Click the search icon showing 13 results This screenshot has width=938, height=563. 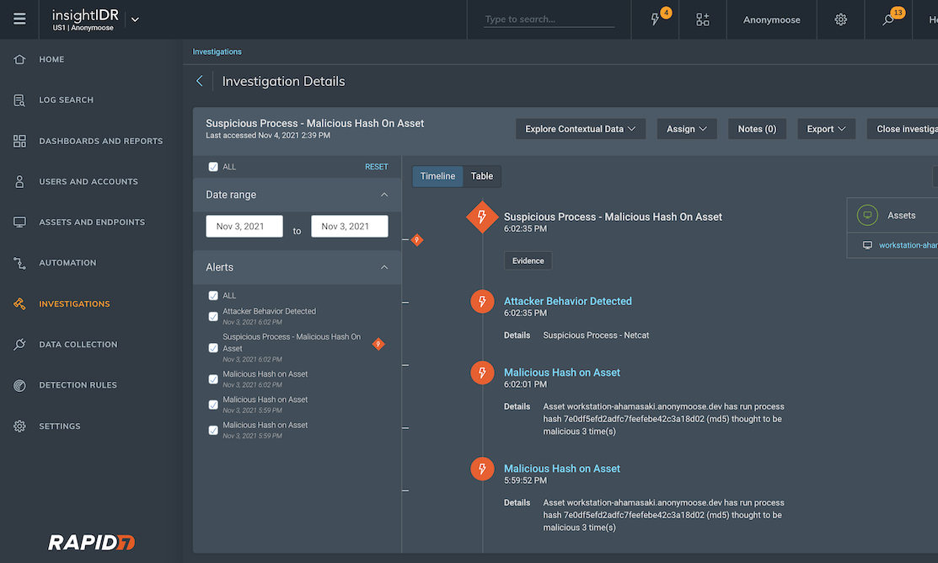click(x=888, y=19)
